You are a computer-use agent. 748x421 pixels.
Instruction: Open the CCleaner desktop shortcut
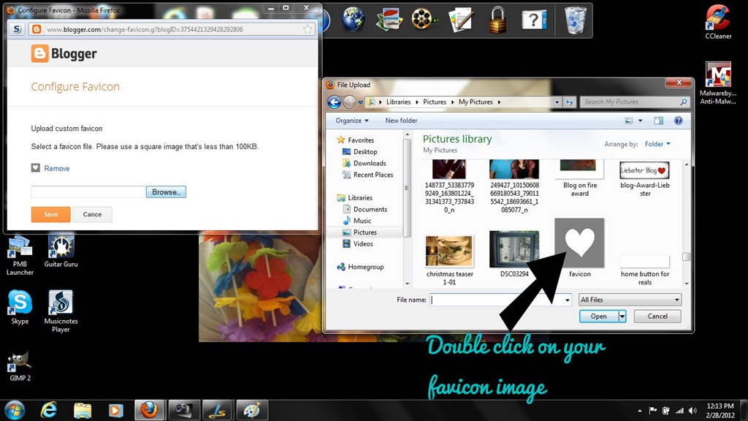[718, 22]
